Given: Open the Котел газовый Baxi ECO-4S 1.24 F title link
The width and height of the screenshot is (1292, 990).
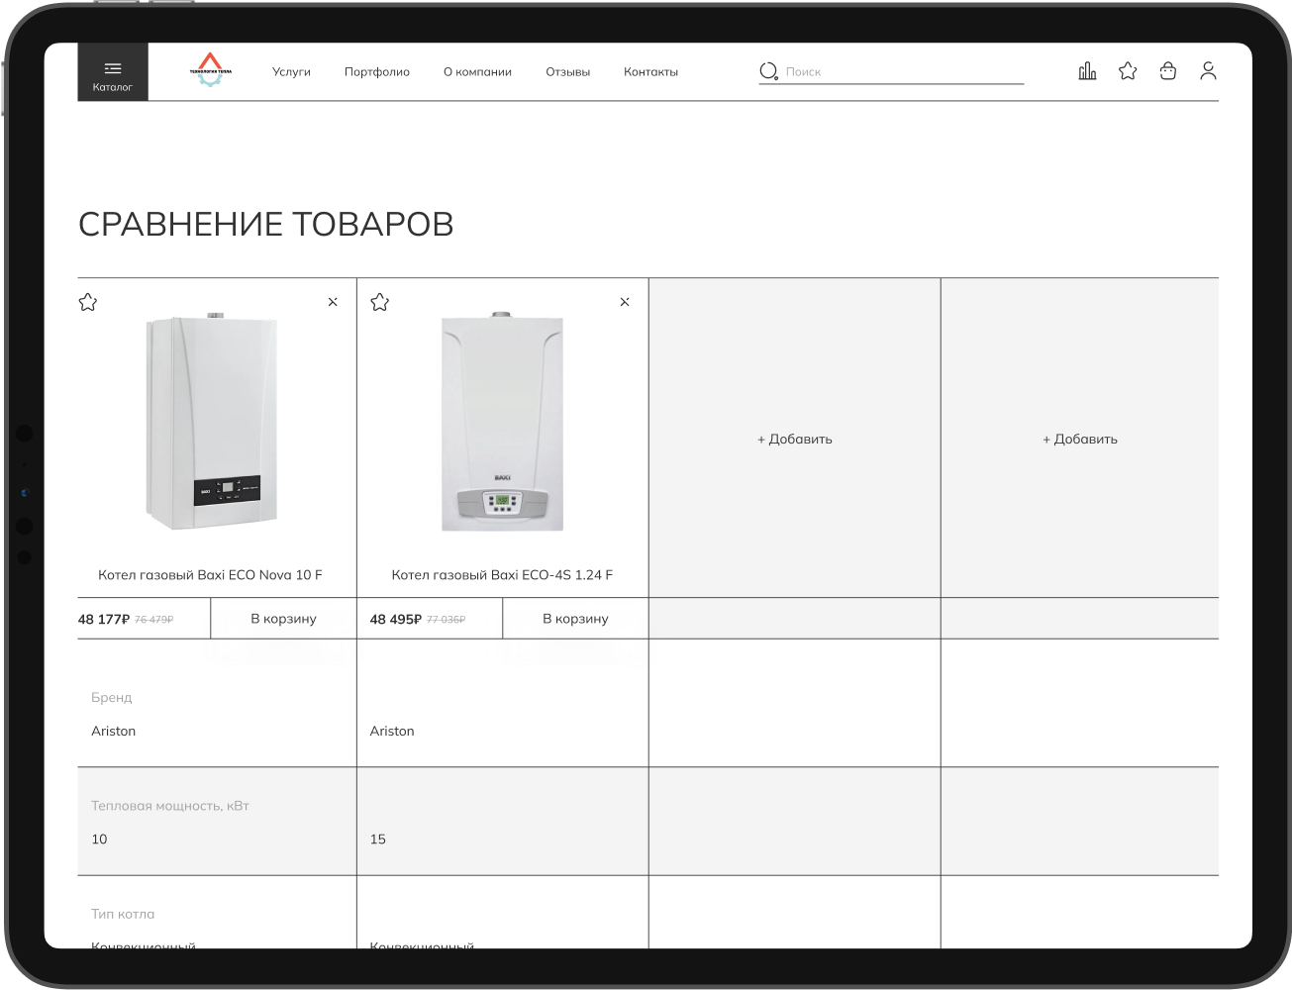Looking at the screenshot, I should pos(502,575).
